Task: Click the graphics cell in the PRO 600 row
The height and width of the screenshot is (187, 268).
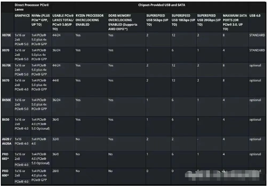Action: click(x=22, y=176)
